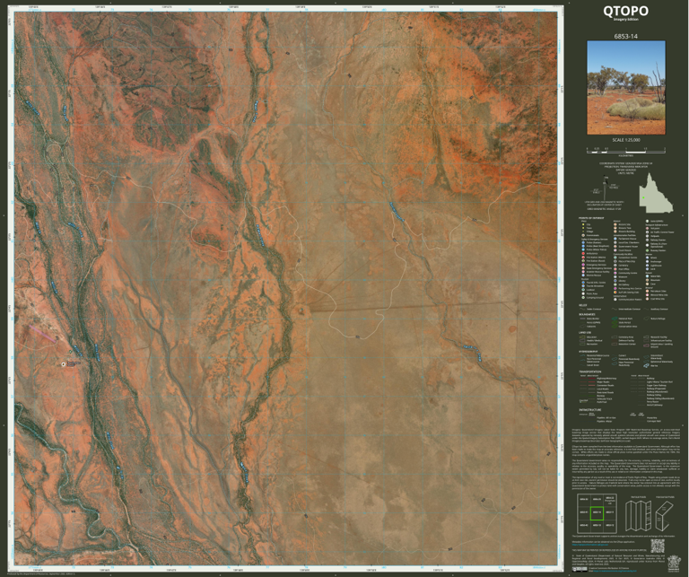Click the Lighthouse legend icon

[x=647, y=266]
